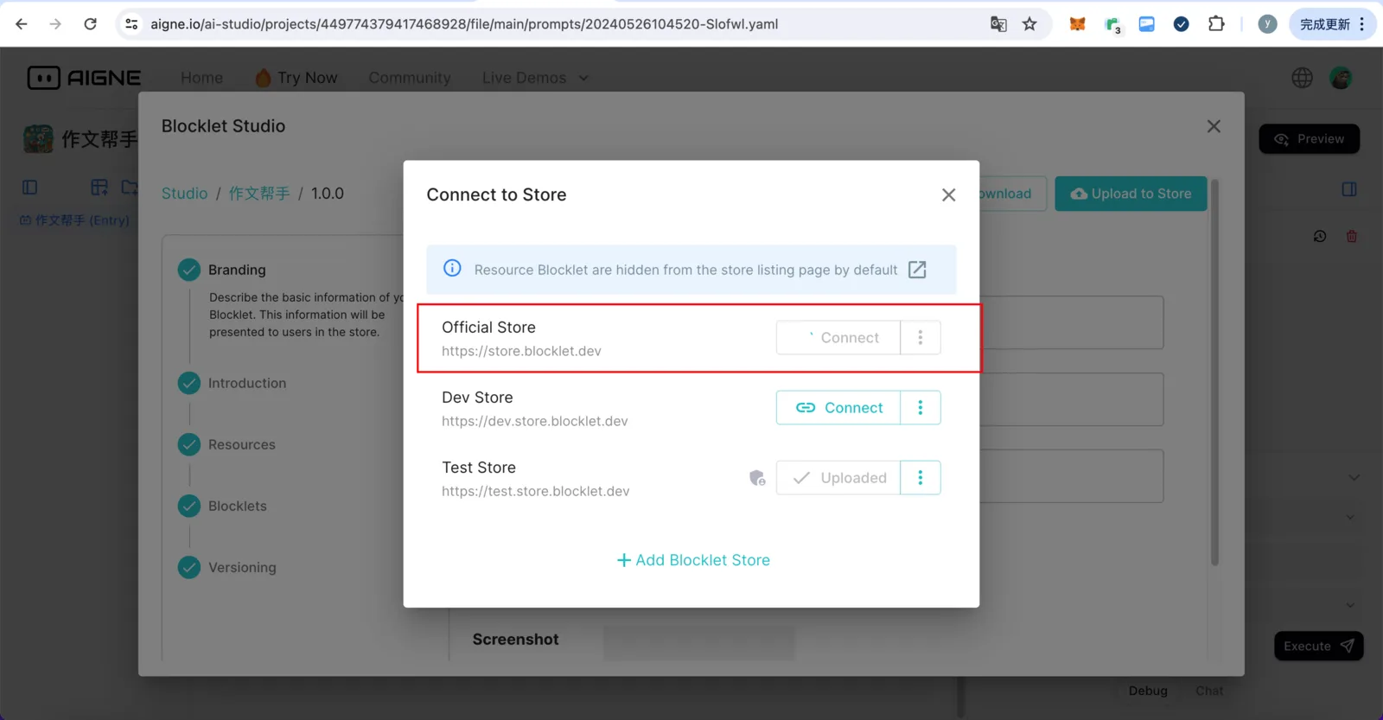Click the https://store.blocklet.dev URL text
The image size is (1383, 720).
pos(521,351)
